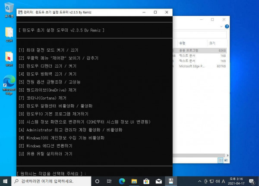Image resolution: width=259 pixels, height=186 pixels.
Task: Click menu line [5] 전원 옵션
Action: click(x=49, y=82)
